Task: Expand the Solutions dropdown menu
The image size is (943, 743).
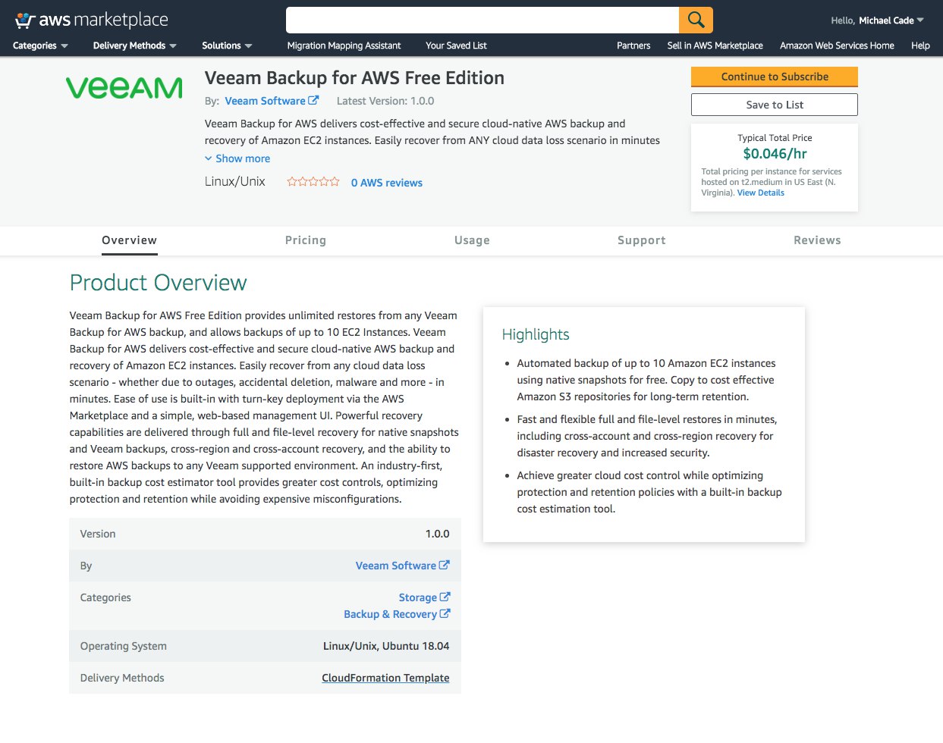Action: click(227, 45)
